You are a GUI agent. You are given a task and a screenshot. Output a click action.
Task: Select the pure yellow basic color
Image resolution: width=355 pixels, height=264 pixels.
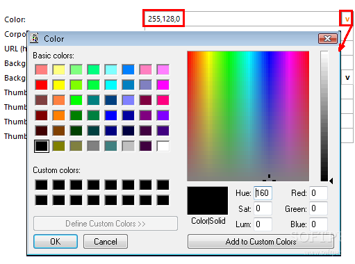coord(59,85)
